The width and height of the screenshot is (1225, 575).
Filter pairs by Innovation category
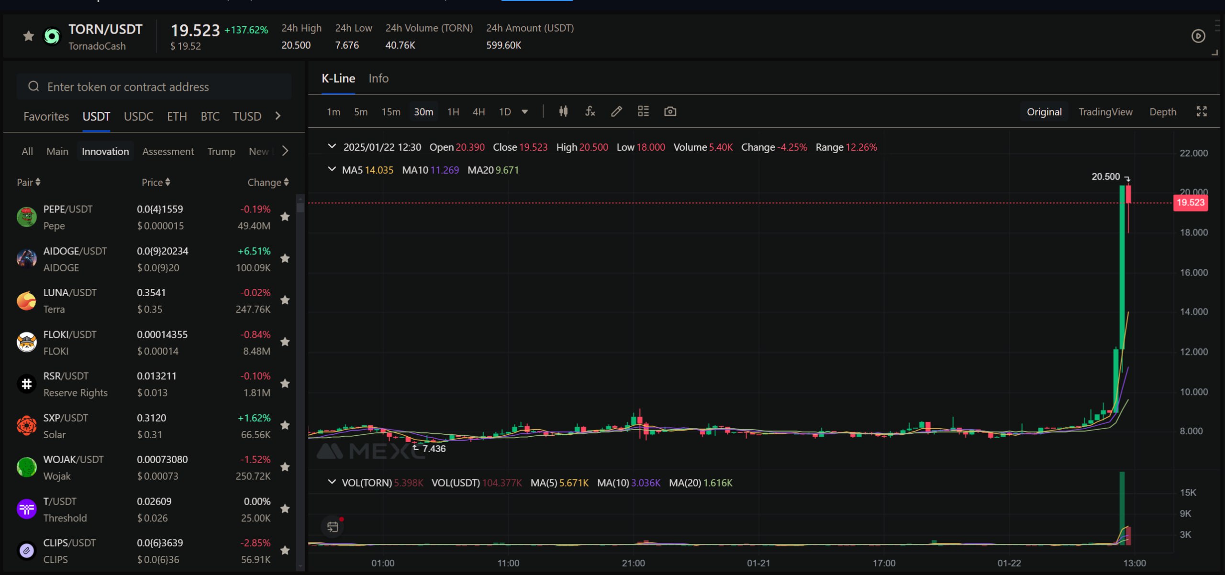pos(105,151)
